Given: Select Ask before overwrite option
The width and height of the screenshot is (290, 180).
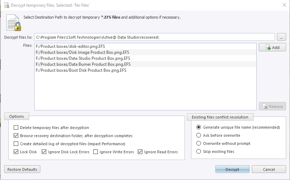Looking at the screenshot, I should tap(198, 135).
